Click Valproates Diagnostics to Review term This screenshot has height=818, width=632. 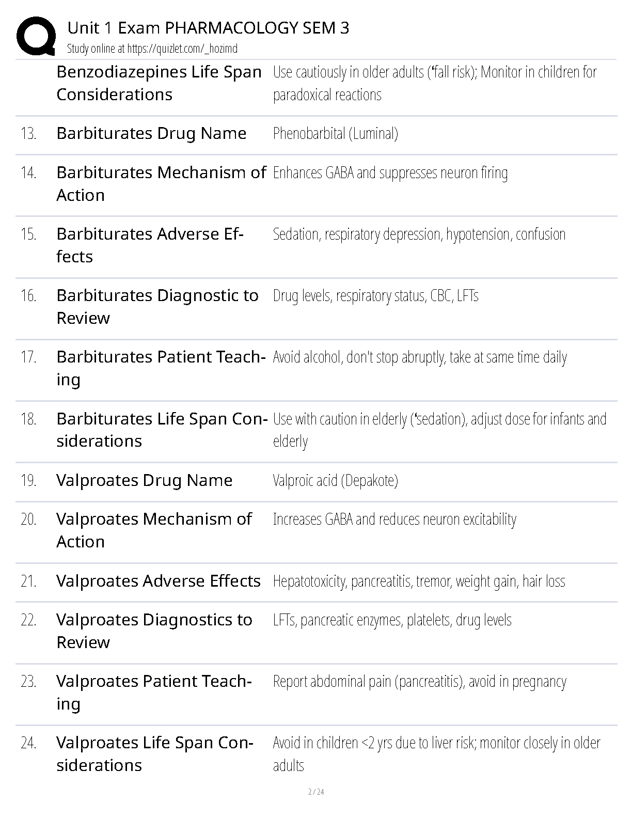tap(154, 631)
